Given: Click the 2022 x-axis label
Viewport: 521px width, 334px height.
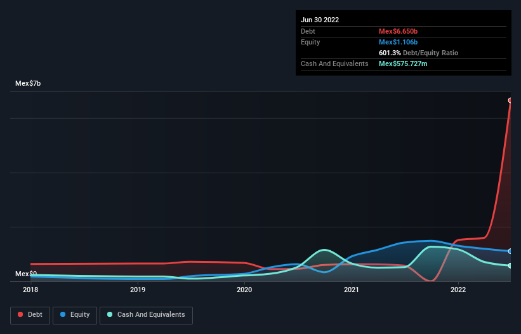Looking at the screenshot, I should (x=458, y=290).
